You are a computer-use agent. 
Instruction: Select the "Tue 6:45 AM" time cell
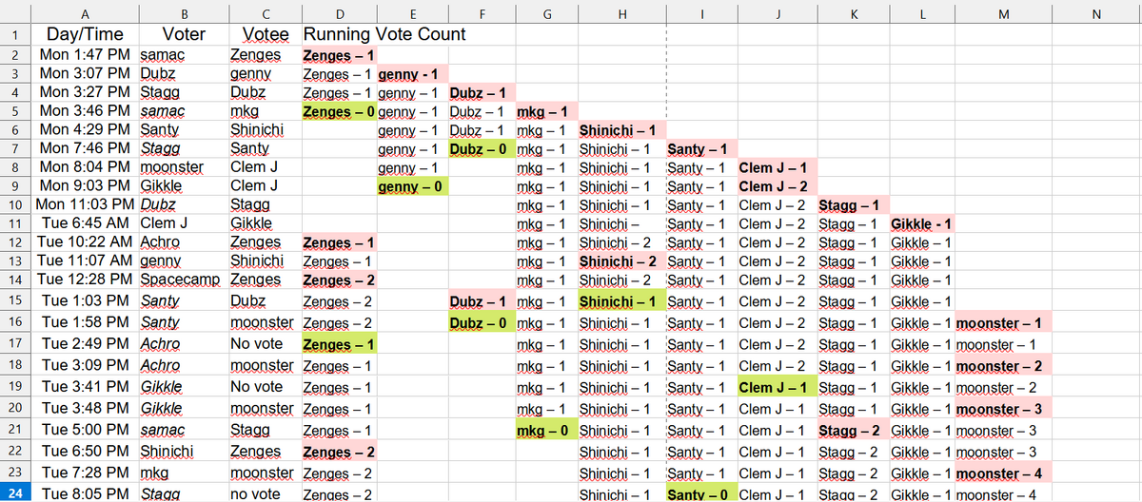pyautogui.click(x=85, y=223)
